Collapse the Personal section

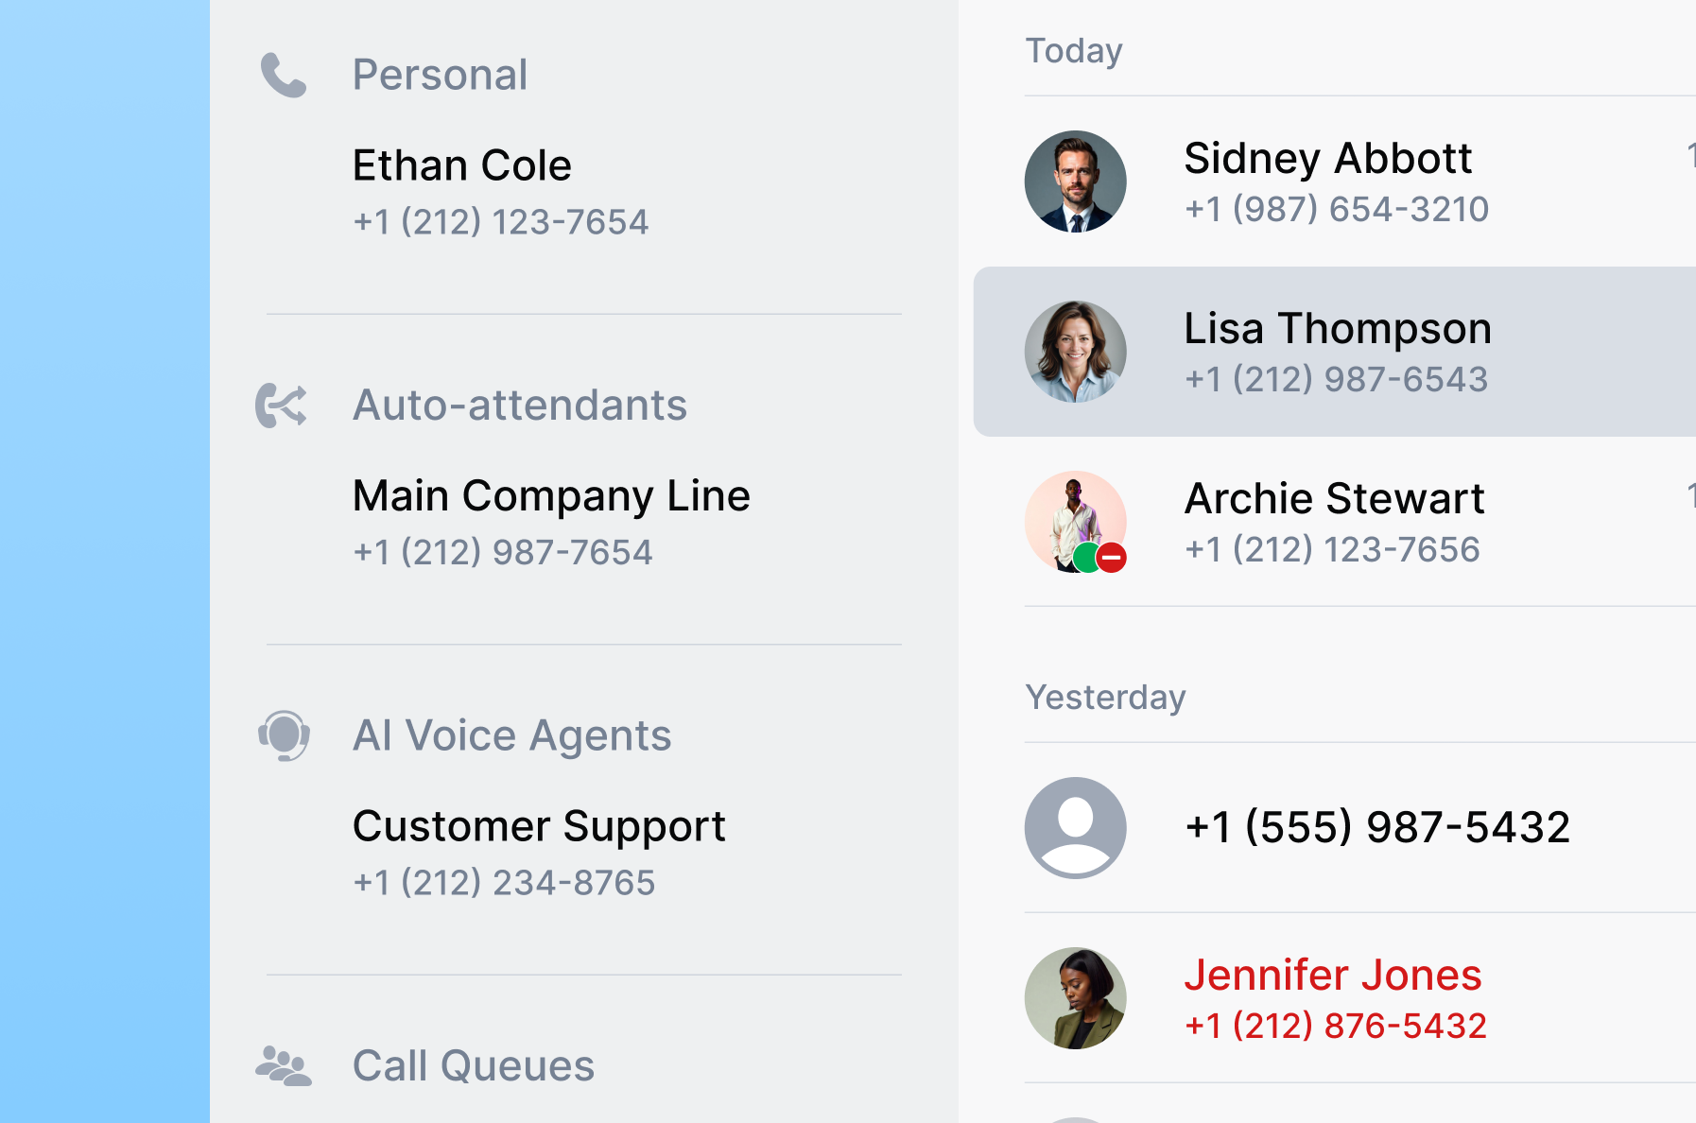point(441,75)
